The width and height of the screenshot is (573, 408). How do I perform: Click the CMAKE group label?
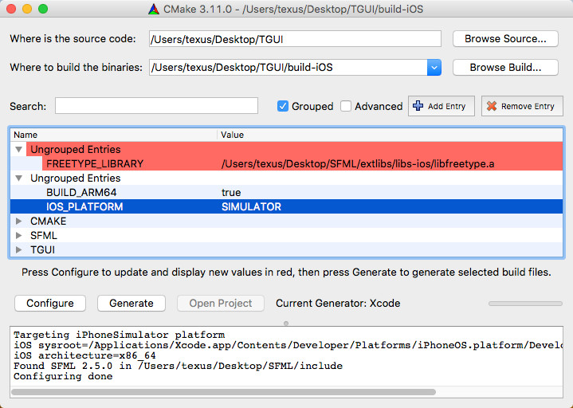49,222
